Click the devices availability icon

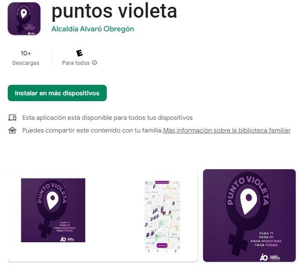pyautogui.click(x=12, y=117)
